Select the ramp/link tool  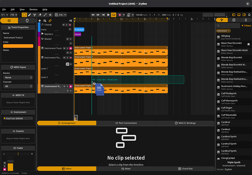(45, 15)
